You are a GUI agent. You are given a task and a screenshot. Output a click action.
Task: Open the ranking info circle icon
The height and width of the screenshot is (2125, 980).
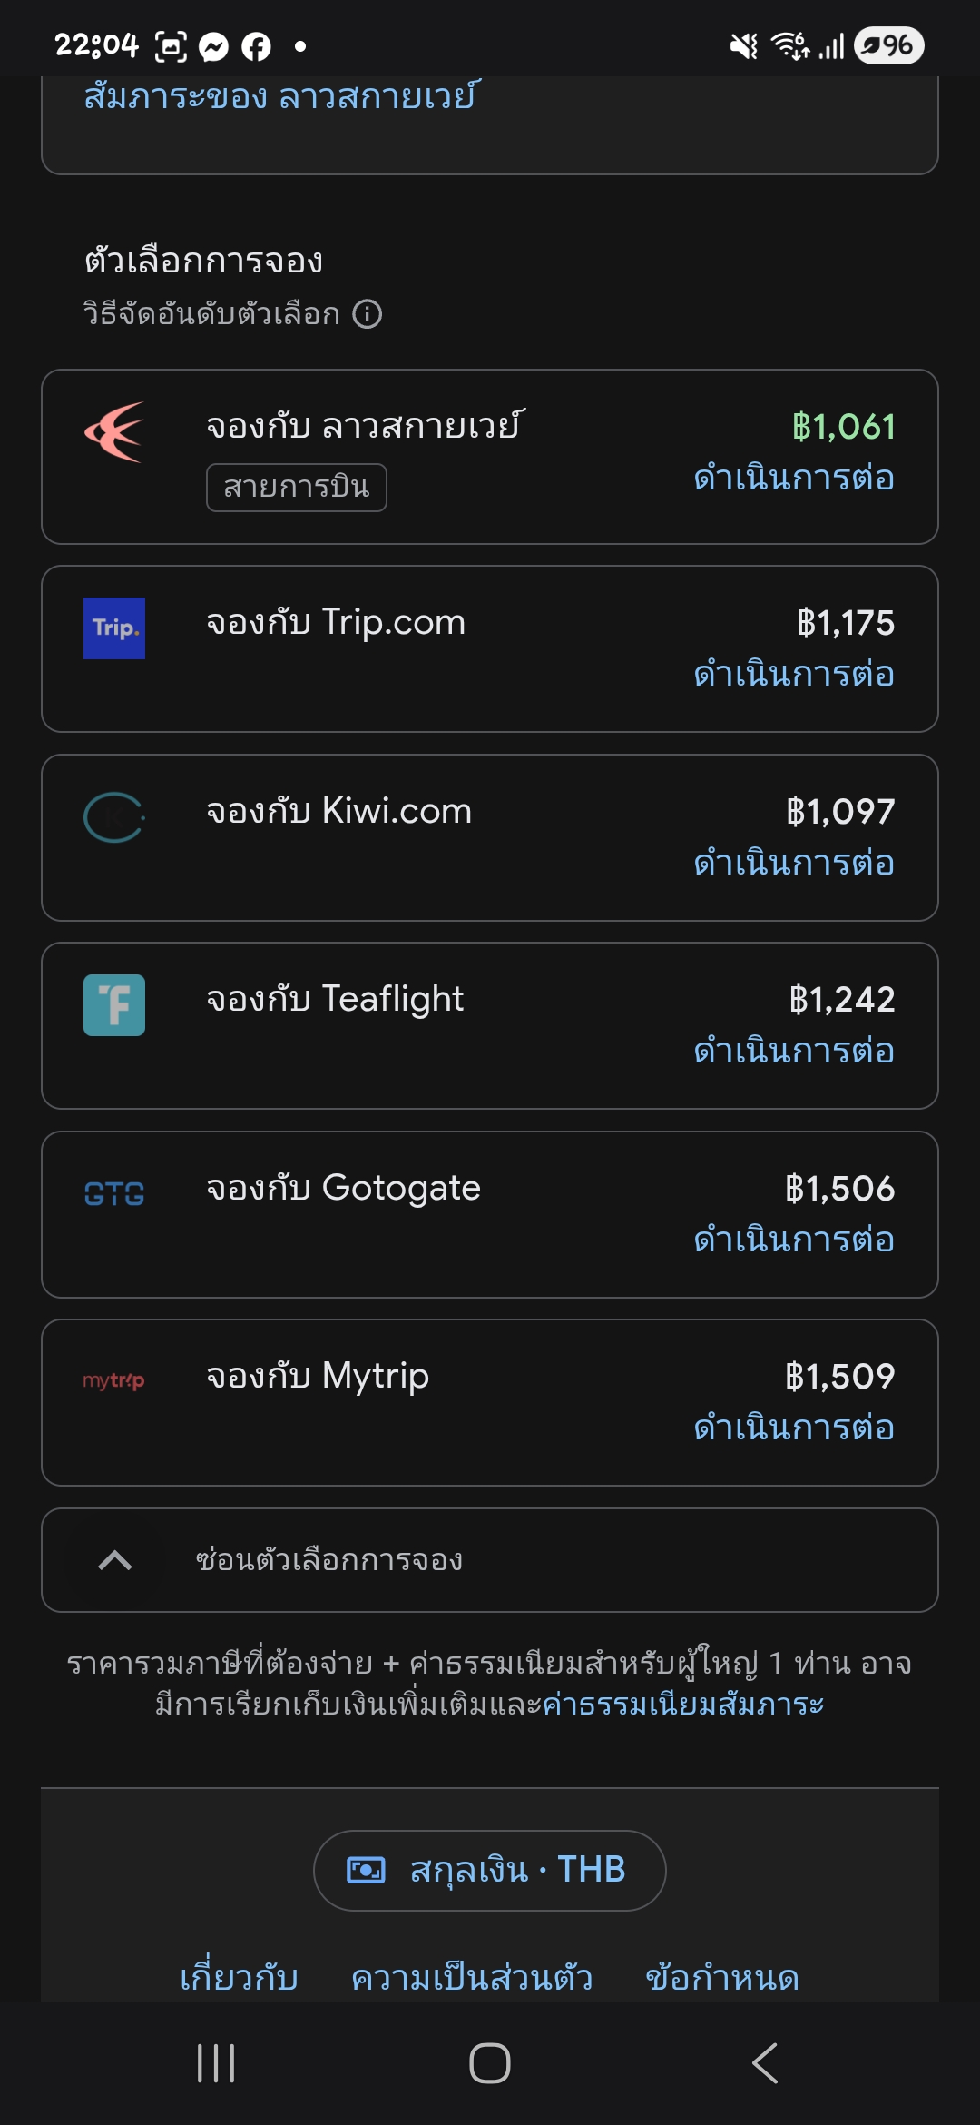click(367, 314)
